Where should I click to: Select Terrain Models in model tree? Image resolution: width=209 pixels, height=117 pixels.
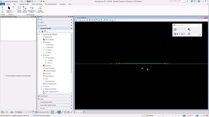(x=49, y=40)
